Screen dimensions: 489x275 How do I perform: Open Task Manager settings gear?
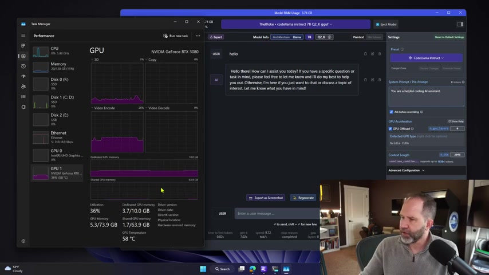pyautogui.click(x=23, y=241)
